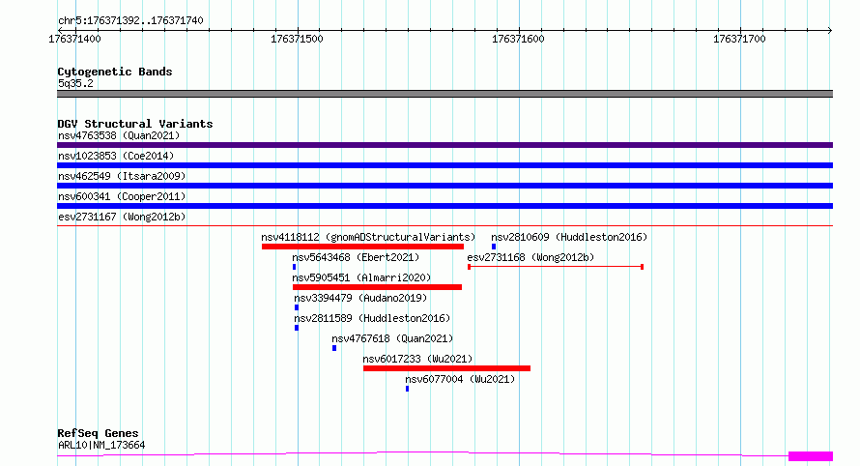Viewport: 860px width, 466px height.
Task: Select the nsv462549 (Itsara2009) blue bar
Action: click(x=444, y=186)
